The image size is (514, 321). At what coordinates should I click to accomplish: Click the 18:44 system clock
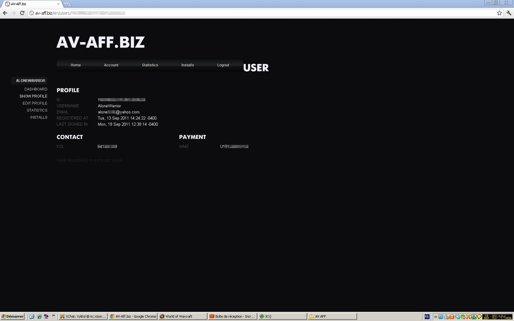pos(497,317)
